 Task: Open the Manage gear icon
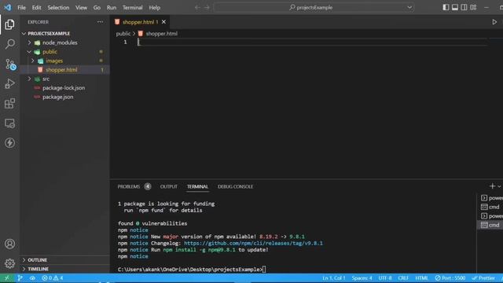click(x=9, y=263)
